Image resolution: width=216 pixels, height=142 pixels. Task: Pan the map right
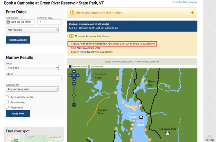tap(78, 75)
